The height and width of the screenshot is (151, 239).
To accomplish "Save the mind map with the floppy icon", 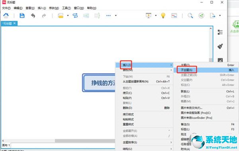I will 22,16.
